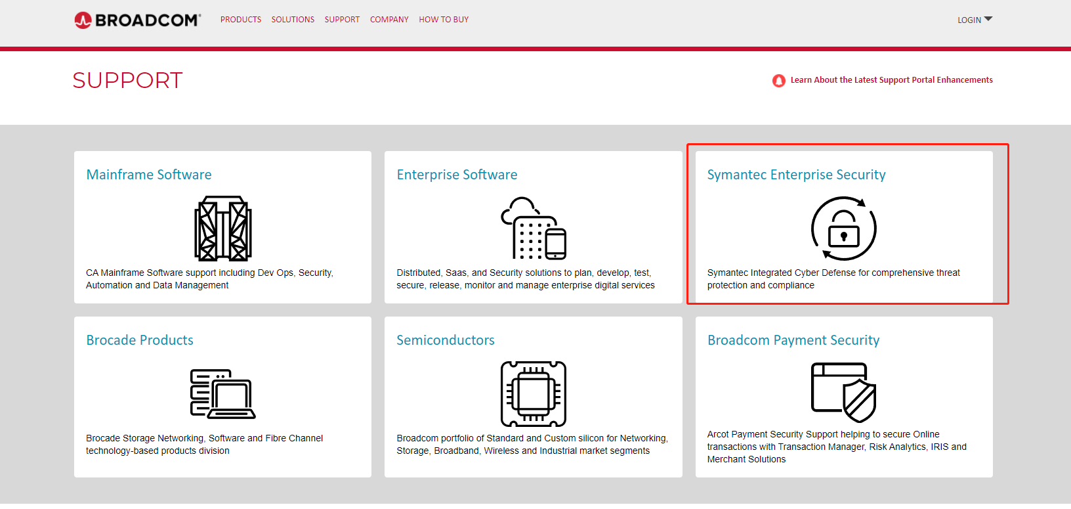Click the mainframe server cabinet icon

[x=223, y=228]
